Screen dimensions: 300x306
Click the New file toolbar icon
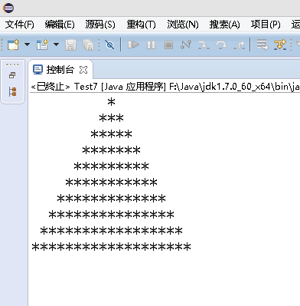tap(13, 44)
